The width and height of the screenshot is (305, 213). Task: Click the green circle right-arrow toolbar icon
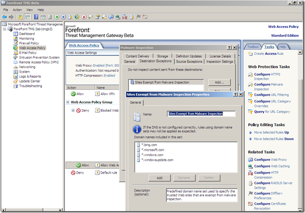point(57,17)
